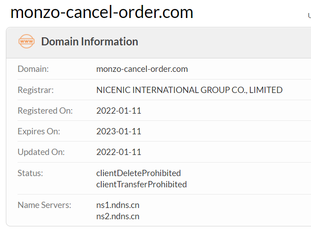Click the Expires On label
The width and height of the screenshot is (311, 230).
click(x=39, y=132)
